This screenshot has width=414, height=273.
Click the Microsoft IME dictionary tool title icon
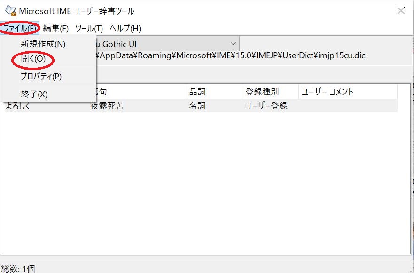pos(10,10)
